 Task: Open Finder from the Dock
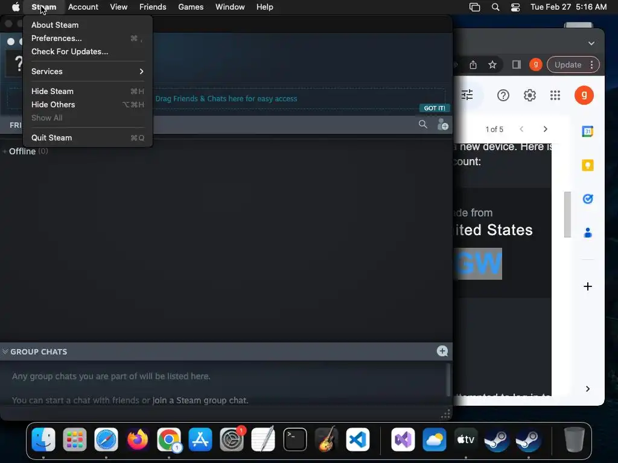pos(43,439)
